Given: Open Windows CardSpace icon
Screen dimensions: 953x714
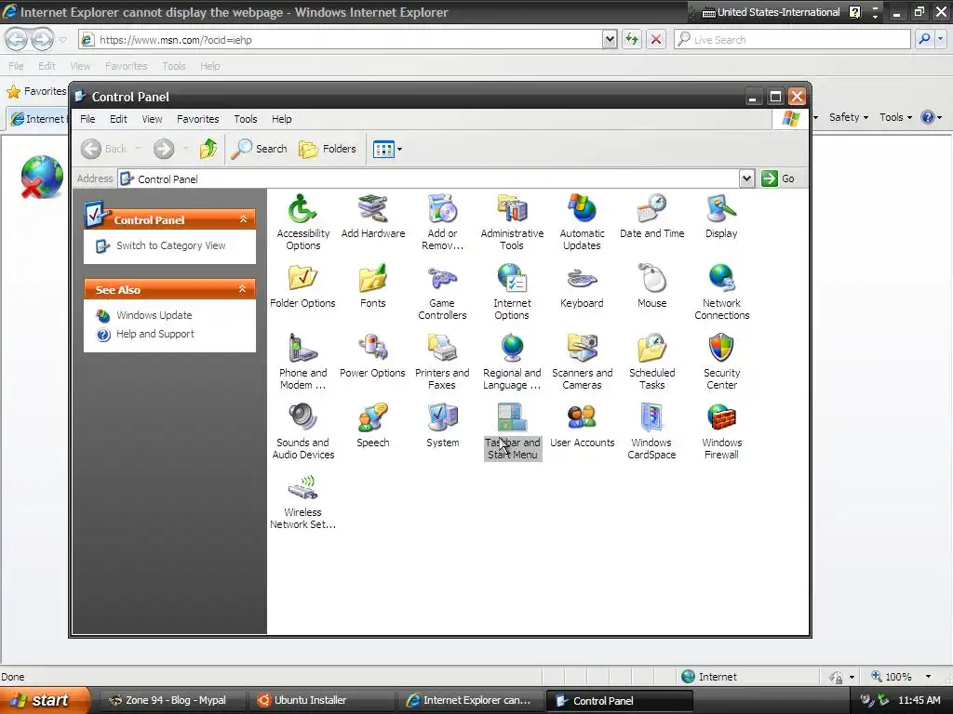Looking at the screenshot, I should 651,431.
